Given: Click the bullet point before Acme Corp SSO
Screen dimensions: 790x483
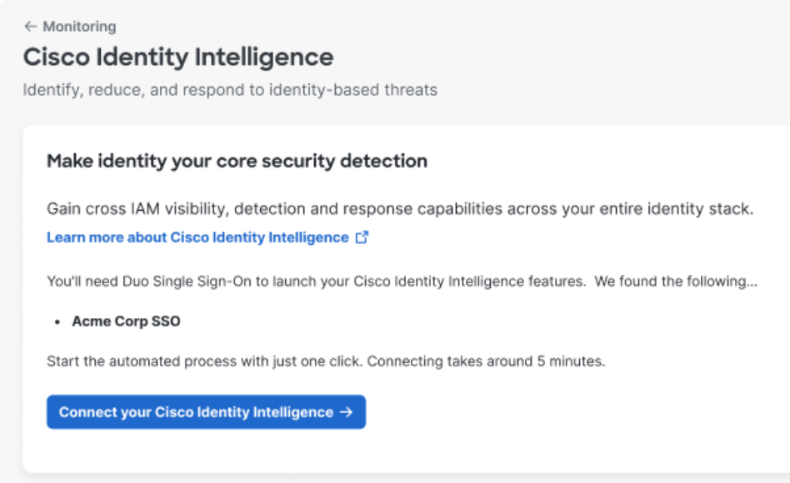Looking at the screenshot, I should (57, 322).
